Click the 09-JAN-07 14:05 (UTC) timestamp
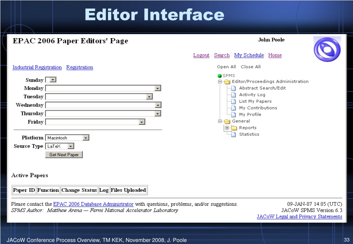353x244 pixels. [x=314, y=204]
